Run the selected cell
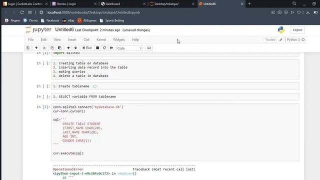 (x=87, y=48)
